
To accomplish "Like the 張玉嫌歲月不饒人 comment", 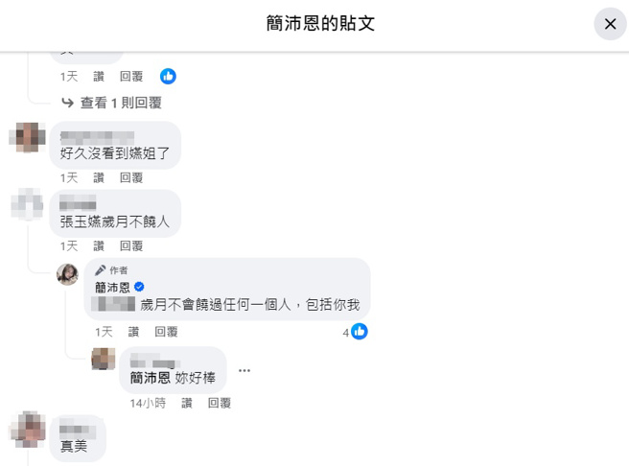I will [99, 245].
